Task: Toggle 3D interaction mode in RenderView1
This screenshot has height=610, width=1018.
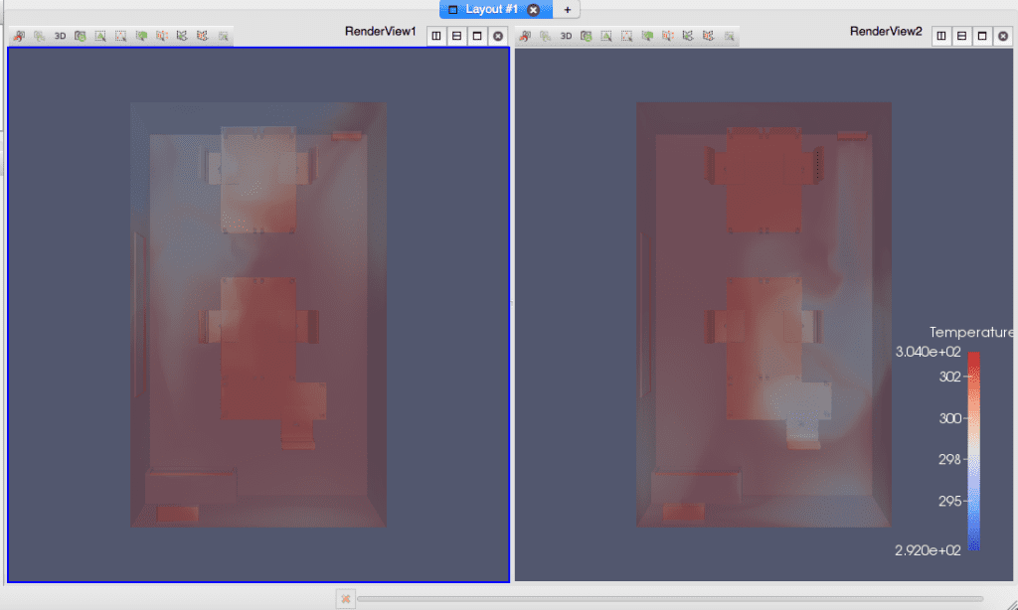Action: 60,36
